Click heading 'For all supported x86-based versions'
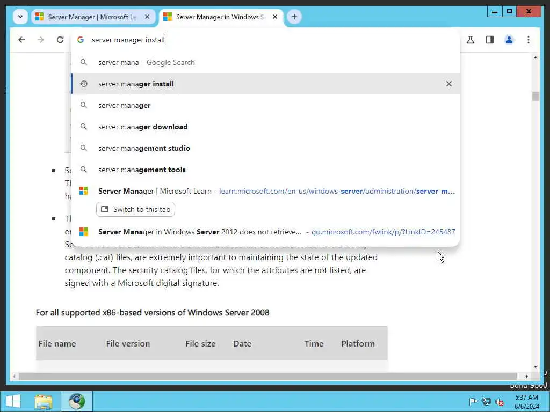Screen dimensions: 550x412 [x=153, y=313]
